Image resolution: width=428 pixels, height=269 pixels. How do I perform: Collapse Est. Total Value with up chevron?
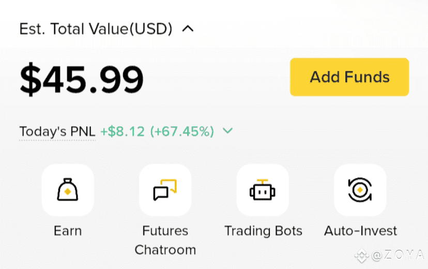(188, 28)
